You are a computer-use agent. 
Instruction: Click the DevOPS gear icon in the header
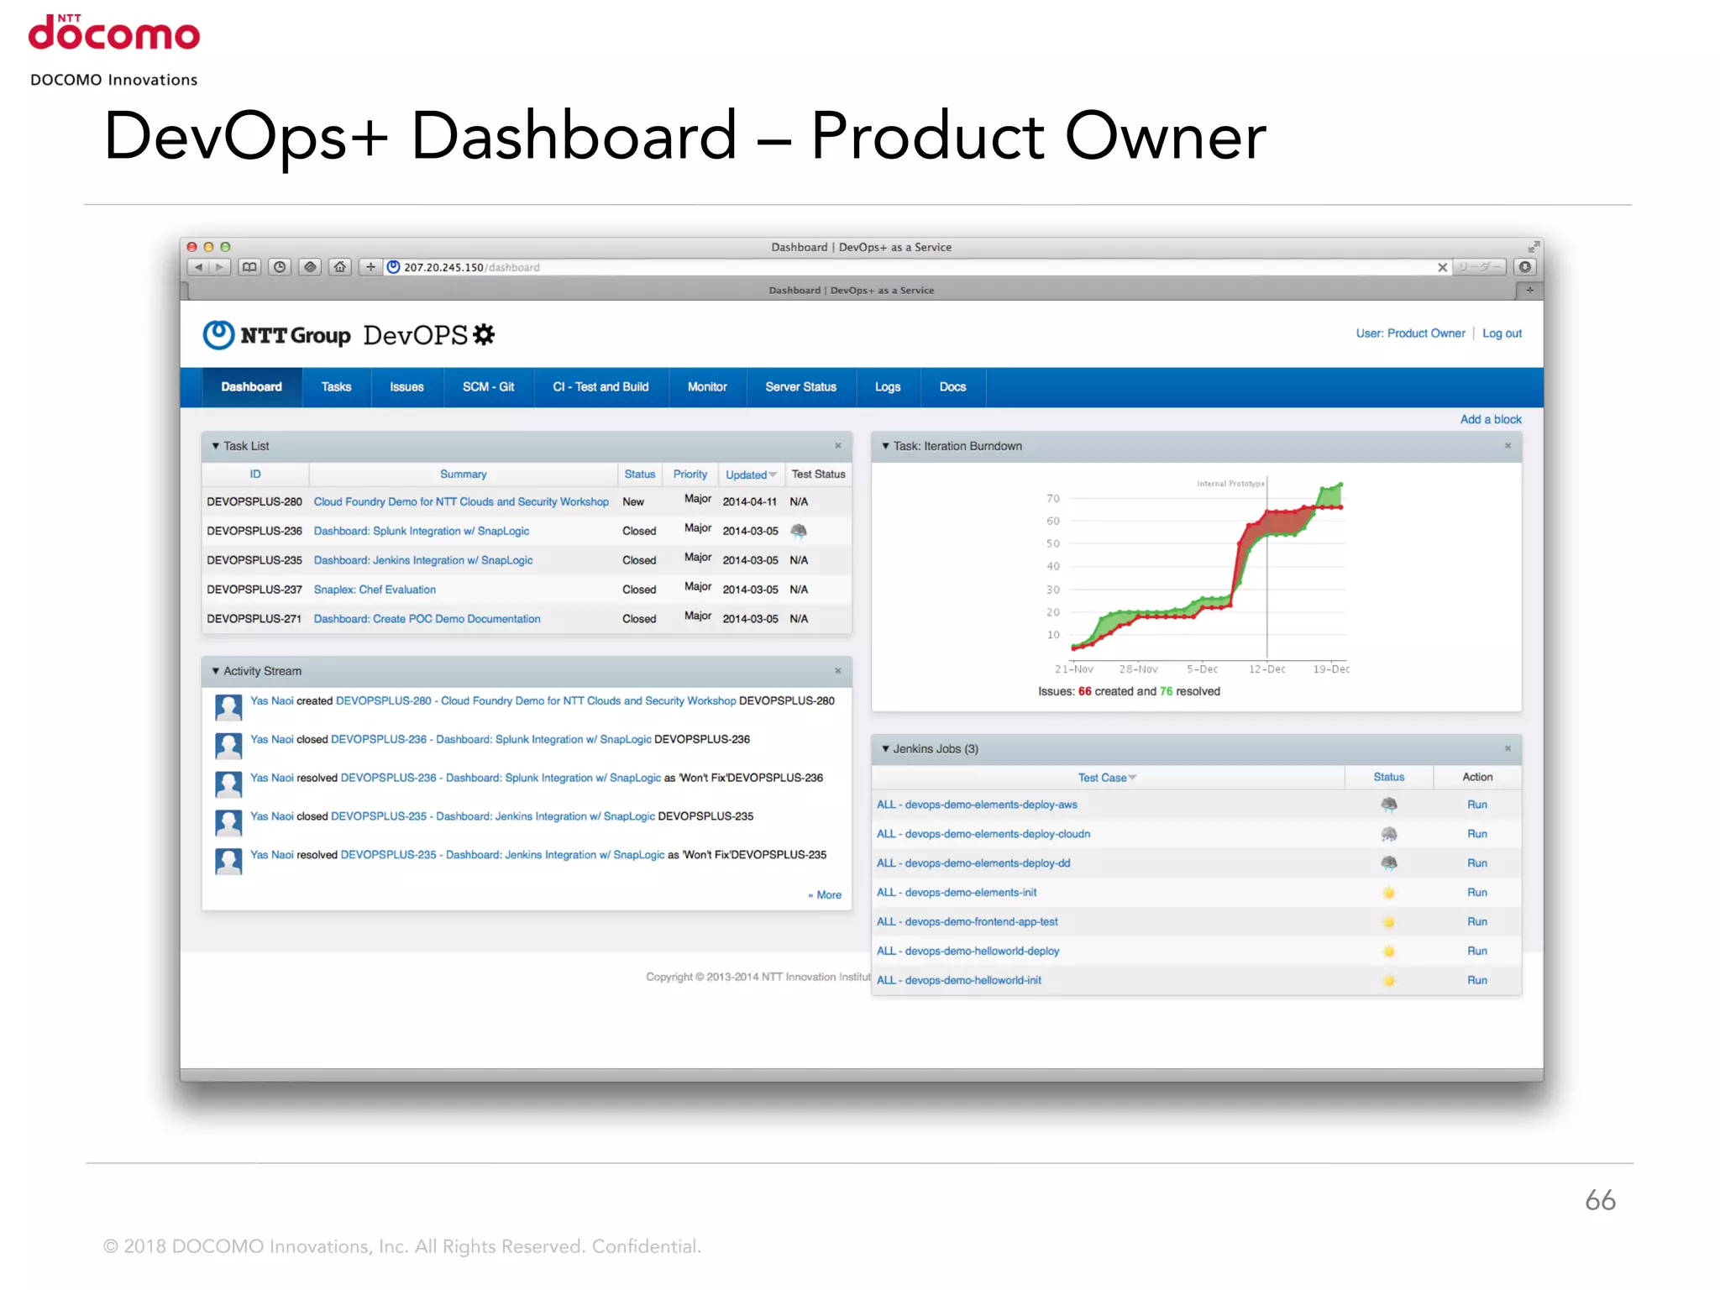tap(484, 334)
